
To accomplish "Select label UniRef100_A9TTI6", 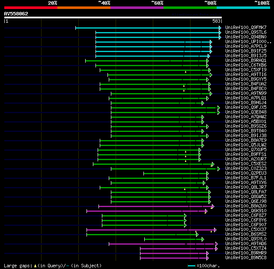I will (246, 74).
